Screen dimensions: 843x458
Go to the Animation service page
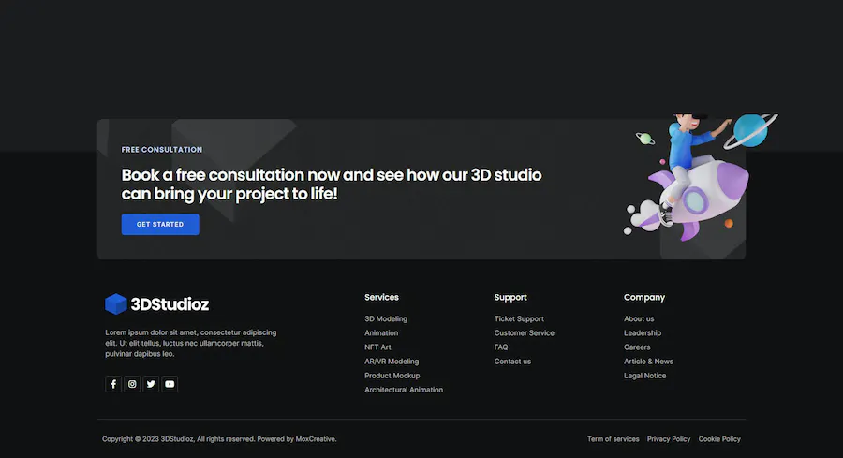[x=381, y=332]
